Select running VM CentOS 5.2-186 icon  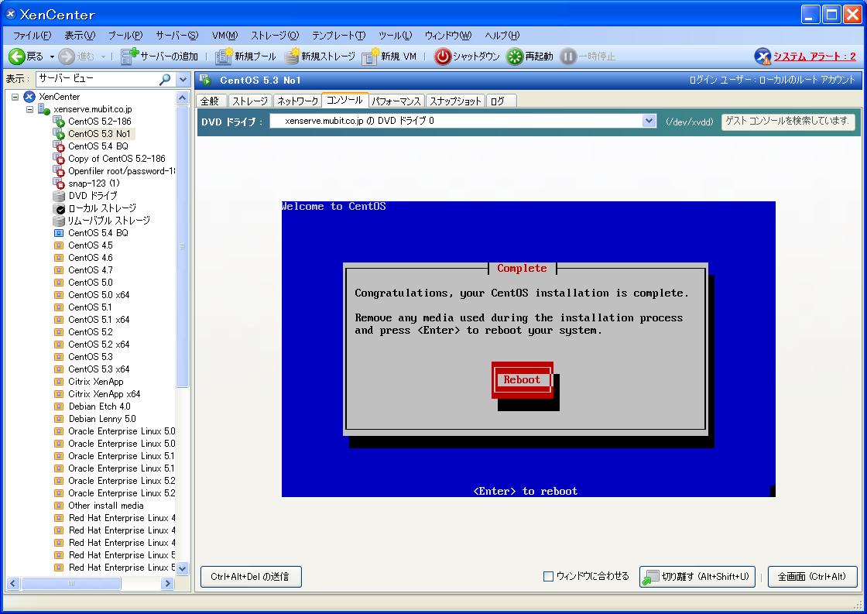click(59, 121)
